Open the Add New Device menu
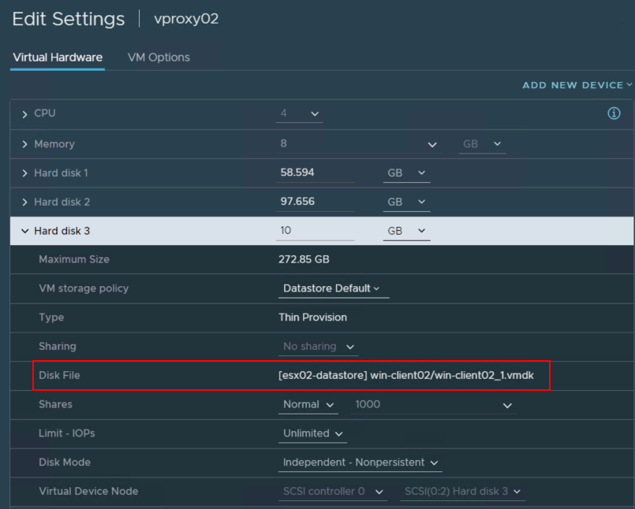Viewport: 635px width, 509px height. 577,85
